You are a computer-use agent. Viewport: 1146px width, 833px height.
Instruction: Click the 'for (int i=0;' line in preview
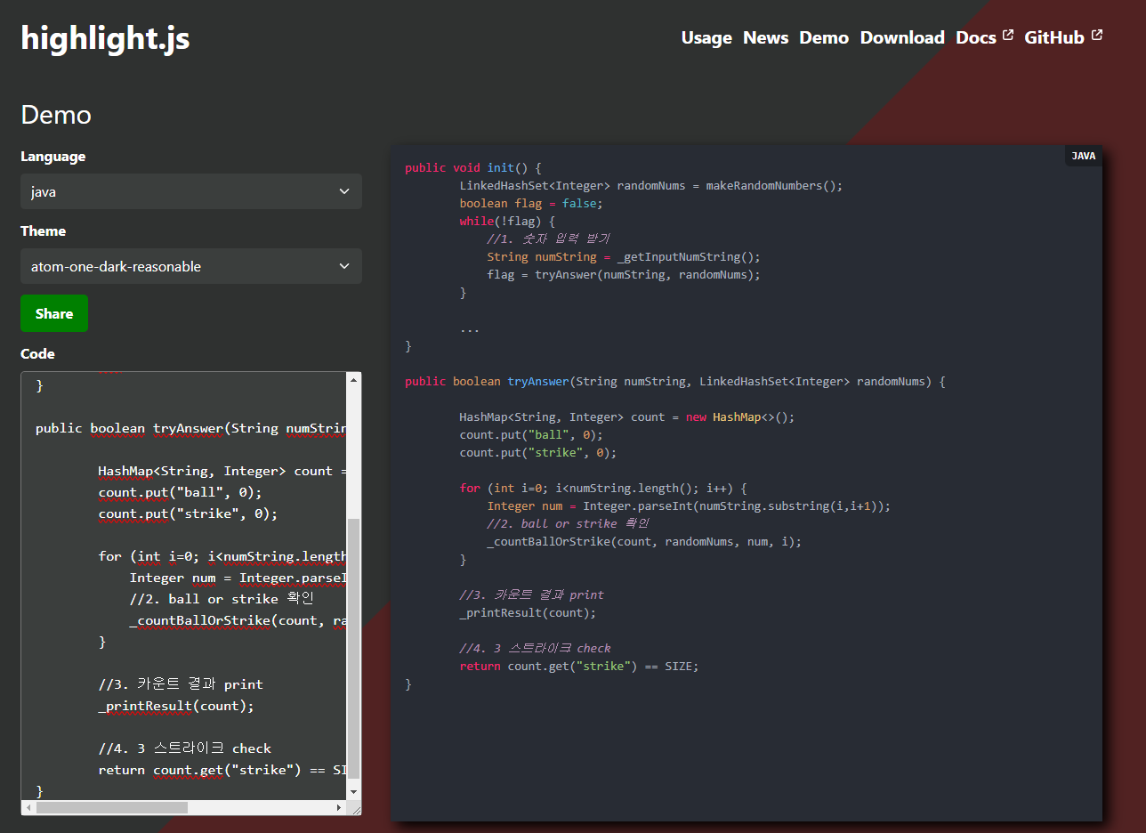[x=603, y=488]
